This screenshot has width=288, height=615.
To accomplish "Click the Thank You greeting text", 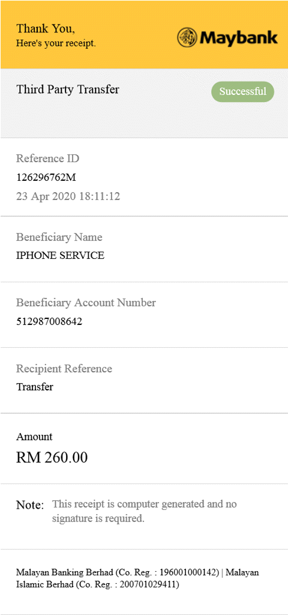I will pos(46,29).
